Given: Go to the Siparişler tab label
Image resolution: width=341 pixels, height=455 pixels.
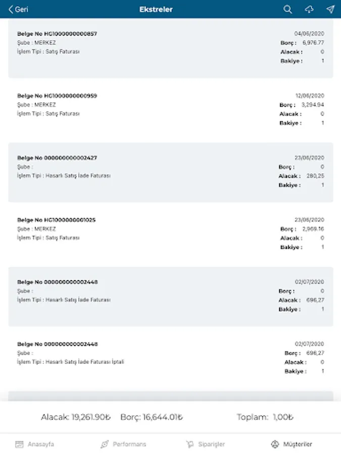Looking at the screenshot, I should pyautogui.click(x=211, y=444).
